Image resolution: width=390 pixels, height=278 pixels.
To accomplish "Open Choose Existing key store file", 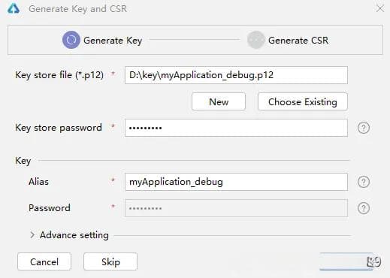I will 303,101.
